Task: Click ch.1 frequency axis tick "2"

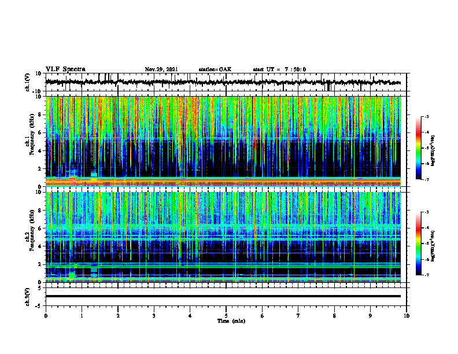Action: click(40, 168)
